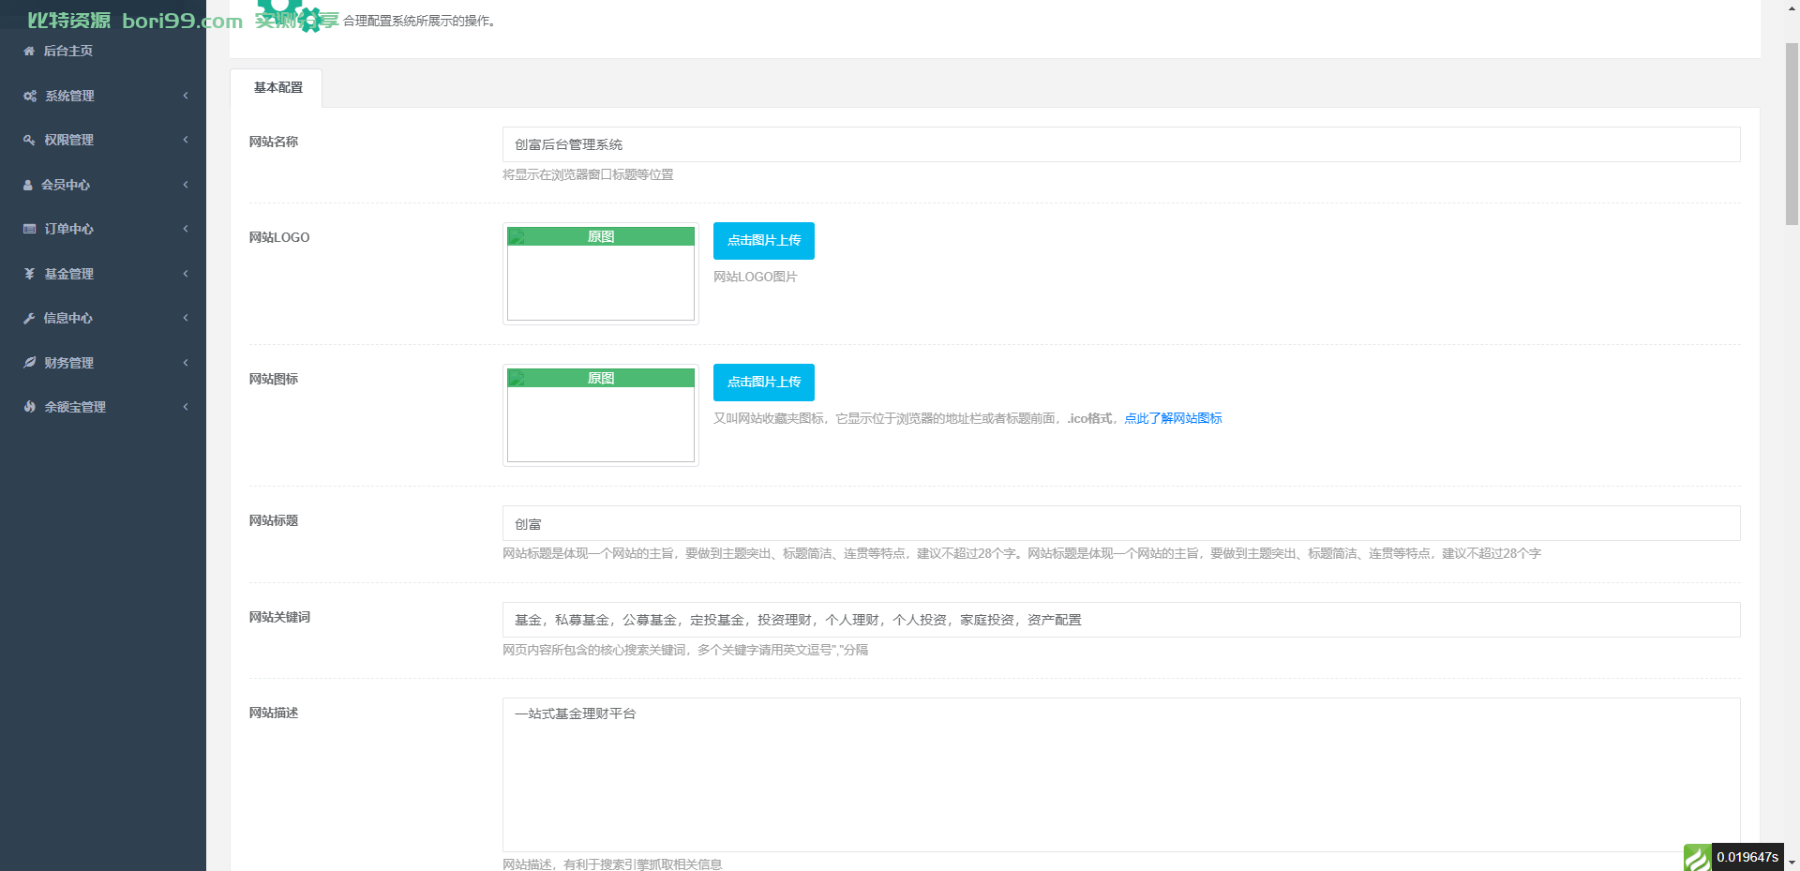This screenshot has height=871, width=1800.
Task: Expand the 余额宝管理 menu chevron
Action: tap(186, 407)
